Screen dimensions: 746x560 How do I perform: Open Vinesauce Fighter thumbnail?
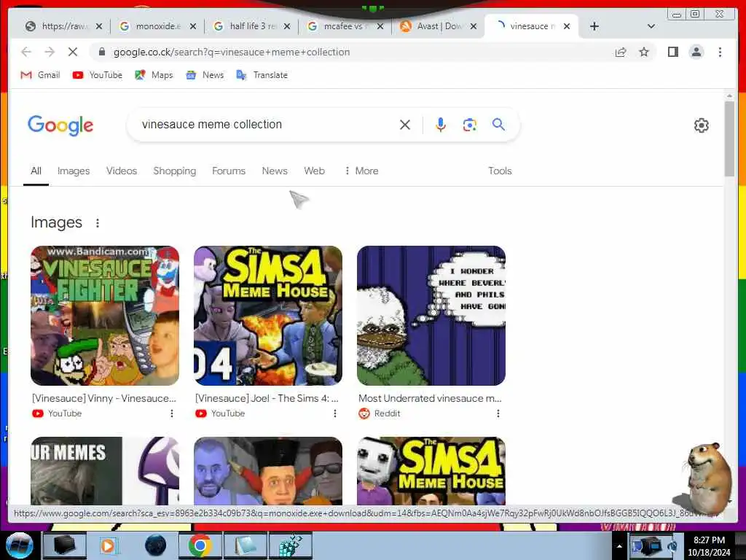[105, 316]
